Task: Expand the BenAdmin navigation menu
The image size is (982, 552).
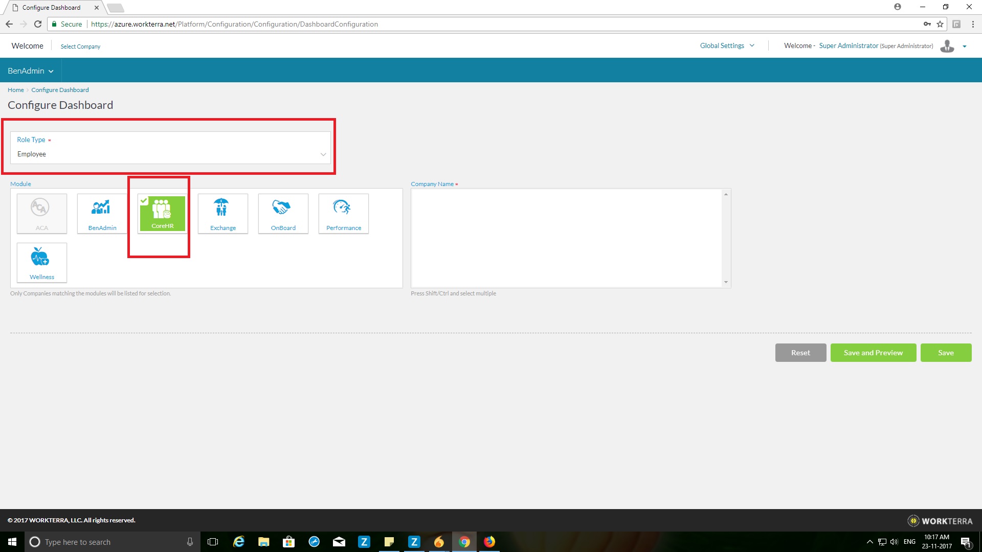Action: 30,71
